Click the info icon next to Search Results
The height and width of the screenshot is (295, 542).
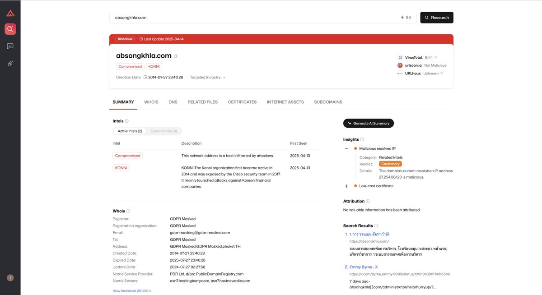click(376, 226)
